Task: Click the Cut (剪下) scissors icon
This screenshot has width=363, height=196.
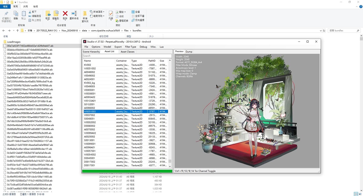Action: 30,12
